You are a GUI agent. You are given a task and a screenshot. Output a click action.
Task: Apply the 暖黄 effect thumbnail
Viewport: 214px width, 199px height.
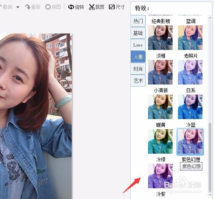click(160, 107)
